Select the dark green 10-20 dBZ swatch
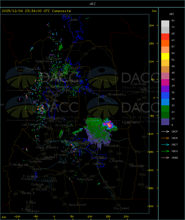Viewport: 185px width, 220px height. tap(165, 115)
